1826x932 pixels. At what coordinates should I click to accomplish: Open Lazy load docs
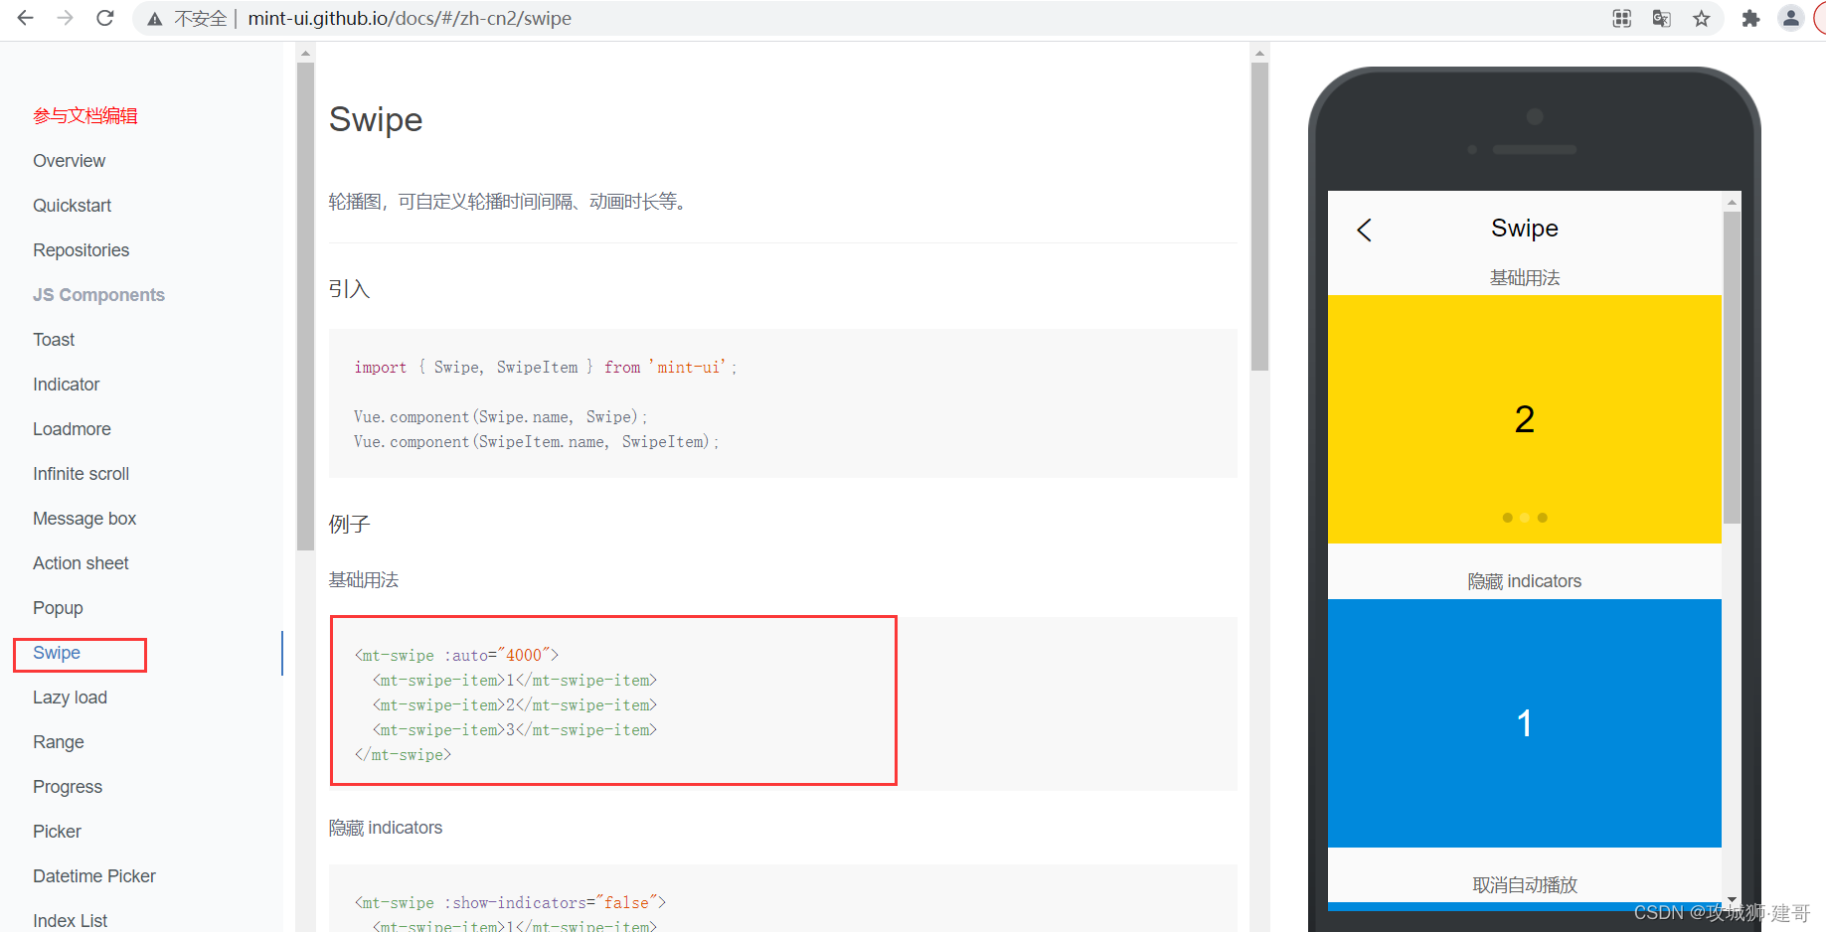point(70,698)
